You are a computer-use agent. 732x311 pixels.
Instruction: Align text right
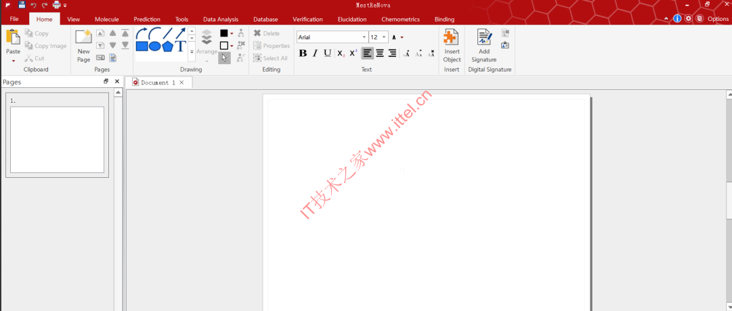tap(393, 53)
